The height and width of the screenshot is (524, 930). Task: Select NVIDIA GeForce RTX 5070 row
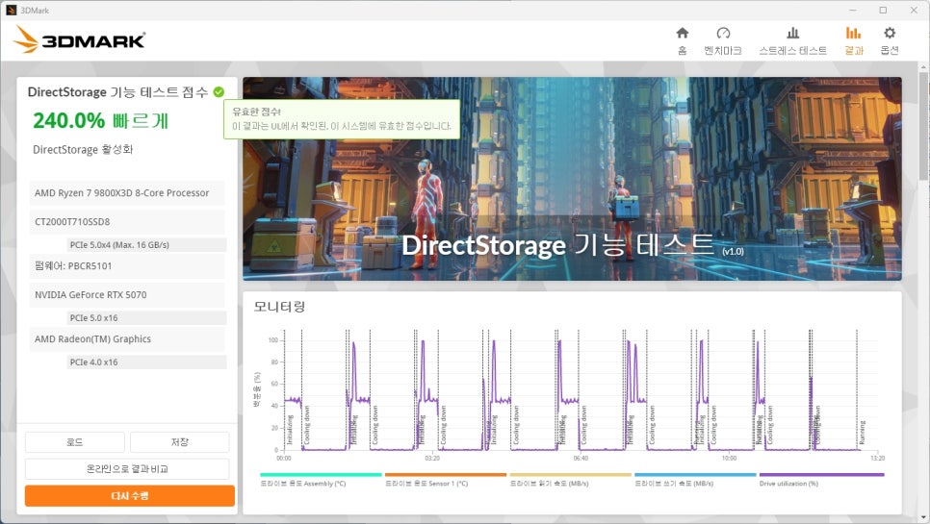point(127,295)
